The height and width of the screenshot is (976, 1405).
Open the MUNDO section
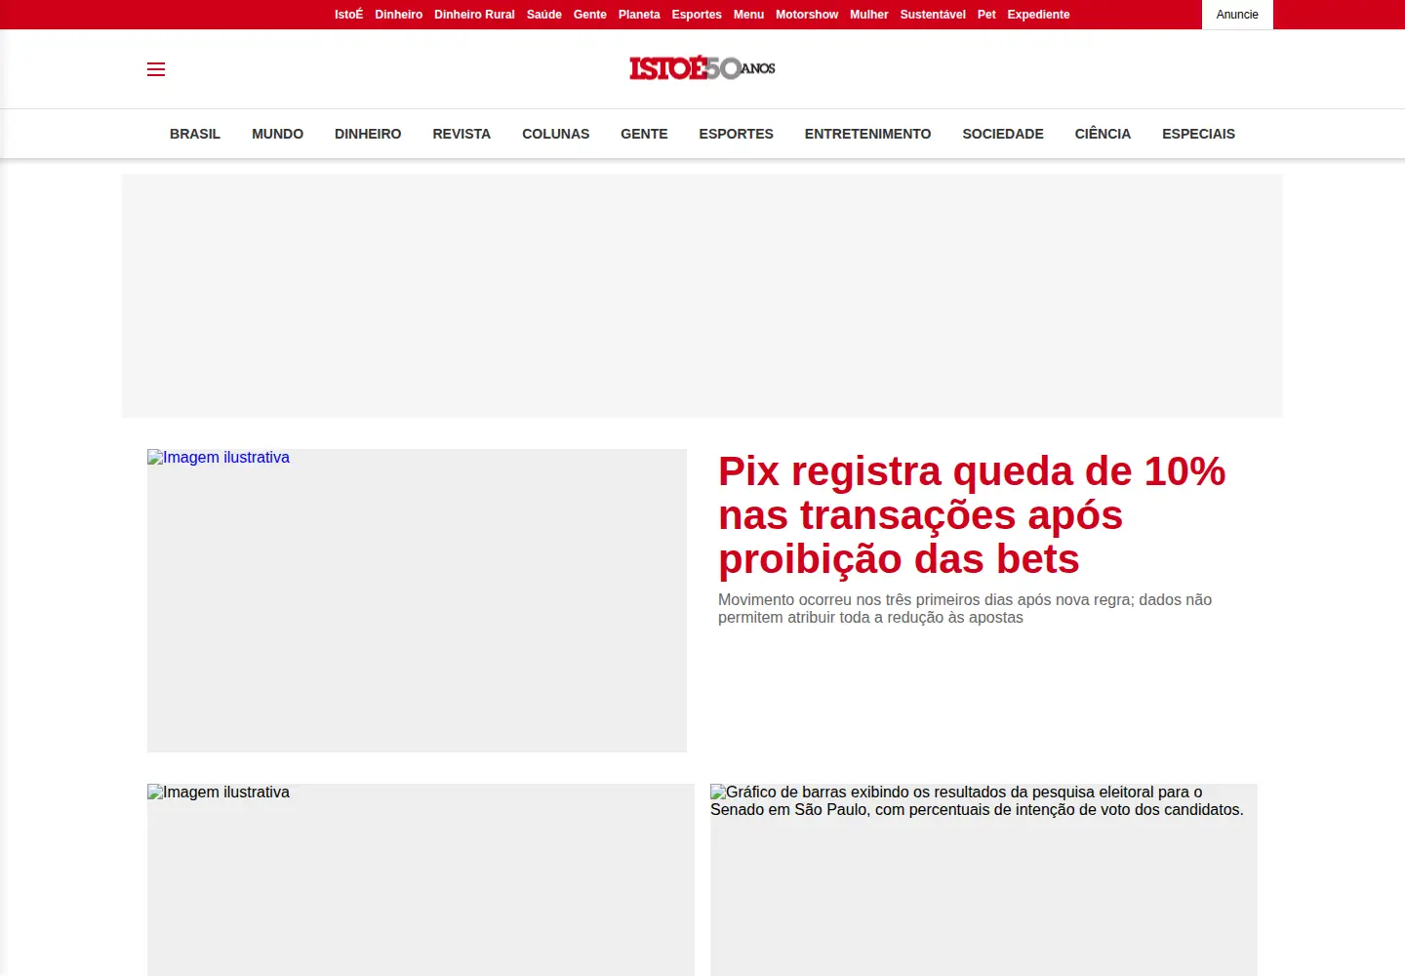277,134
